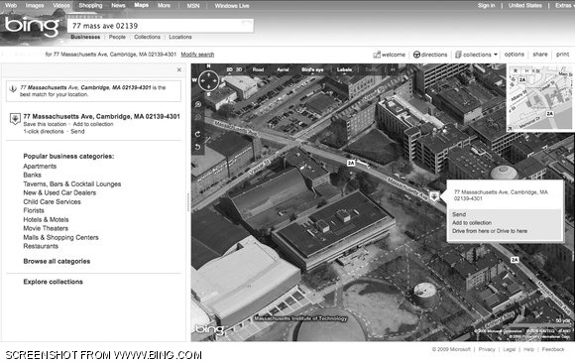Click Explore collections
575x363 pixels.
click(53, 282)
